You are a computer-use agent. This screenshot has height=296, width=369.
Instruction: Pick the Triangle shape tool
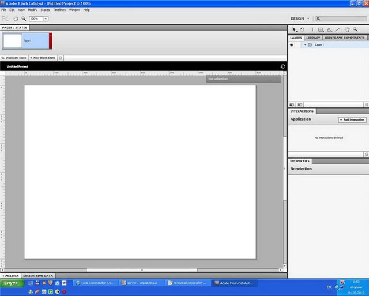[x=329, y=29]
